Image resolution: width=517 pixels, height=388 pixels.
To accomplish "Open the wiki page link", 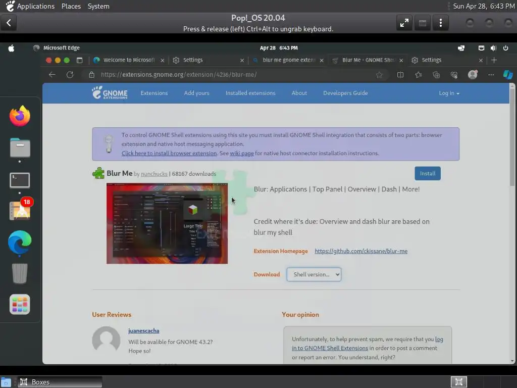I will (242, 153).
